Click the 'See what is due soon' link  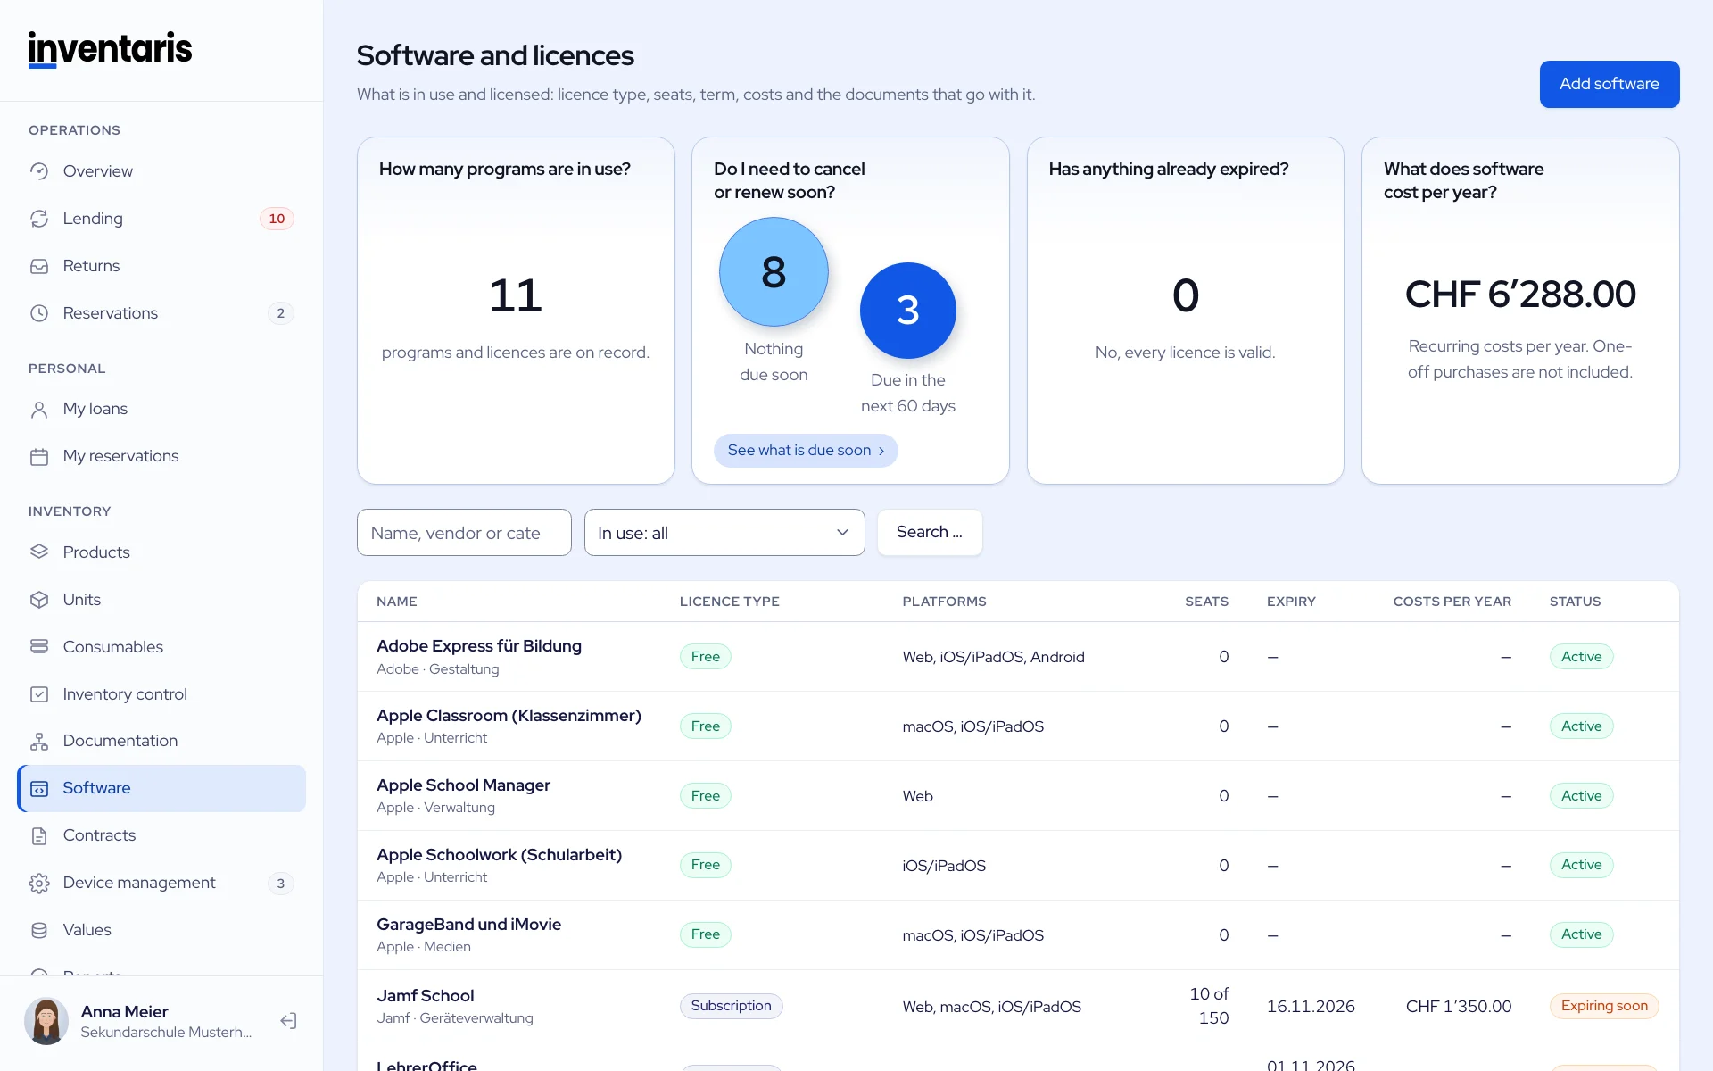[x=806, y=451]
